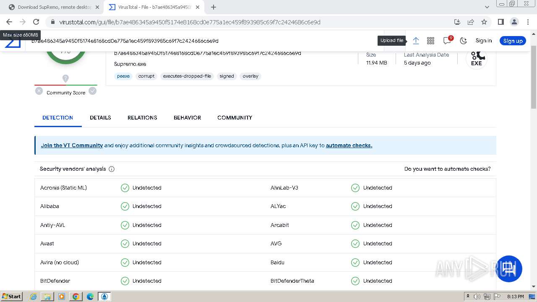537x302 pixels.
Task: Click the AhnLab-V3 vendor name
Action: click(284, 188)
